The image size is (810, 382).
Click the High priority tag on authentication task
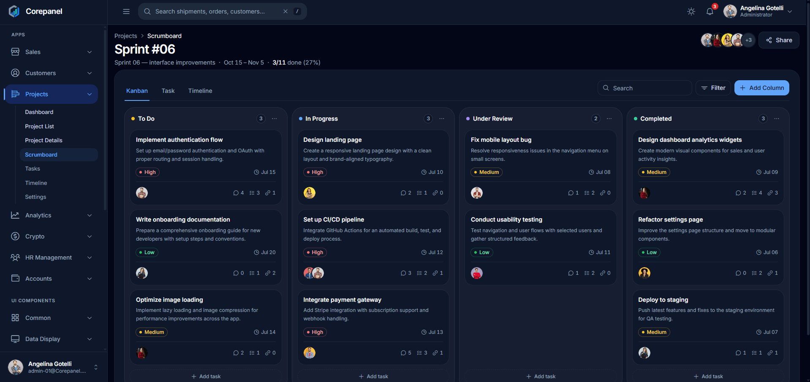147,172
